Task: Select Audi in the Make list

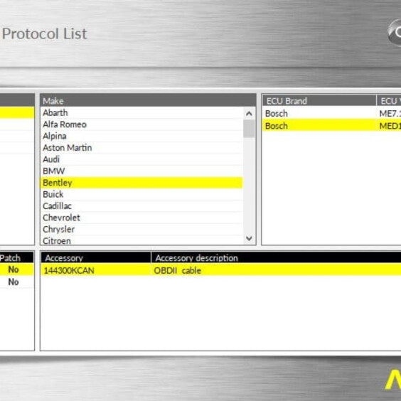Action: click(x=141, y=159)
